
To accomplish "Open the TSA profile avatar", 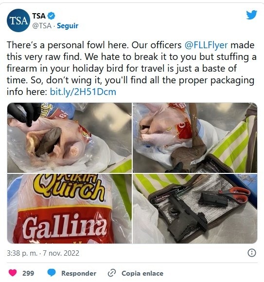I will click(x=18, y=20).
